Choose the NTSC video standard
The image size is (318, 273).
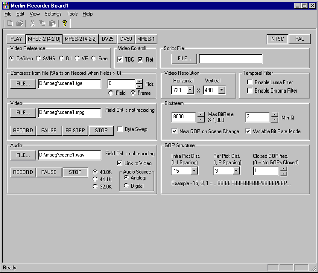coord(277,39)
